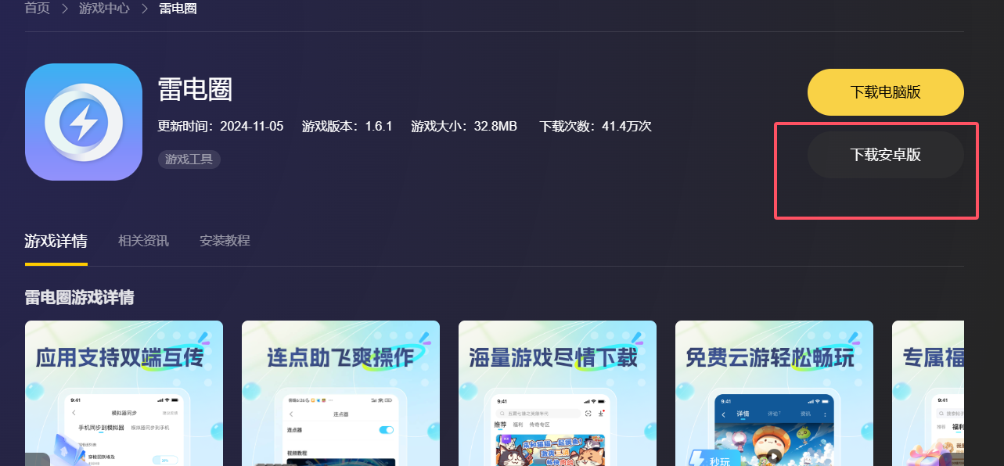This screenshot has height=466, width=1004.
Task: Click the 更新时间：2024-11-05 text
Action: tap(221, 126)
